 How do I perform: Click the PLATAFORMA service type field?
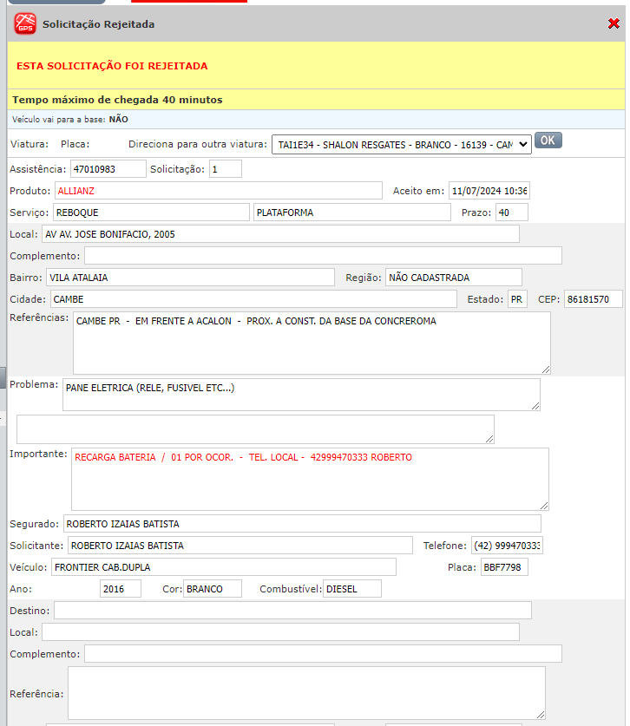(352, 213)
